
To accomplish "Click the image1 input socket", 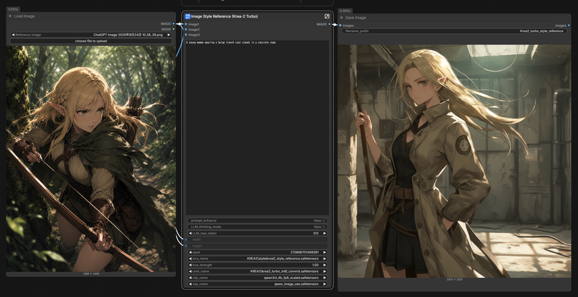I will (186, 24).
